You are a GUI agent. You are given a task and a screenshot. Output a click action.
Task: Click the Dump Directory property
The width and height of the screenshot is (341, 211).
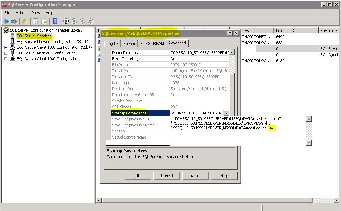click(x=140, y=53)
